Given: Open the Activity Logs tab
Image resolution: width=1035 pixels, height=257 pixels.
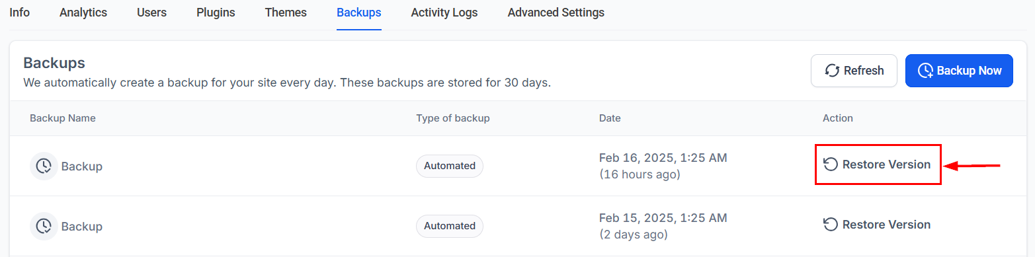Looking at the screenshot, I should [x=444, y=13].
